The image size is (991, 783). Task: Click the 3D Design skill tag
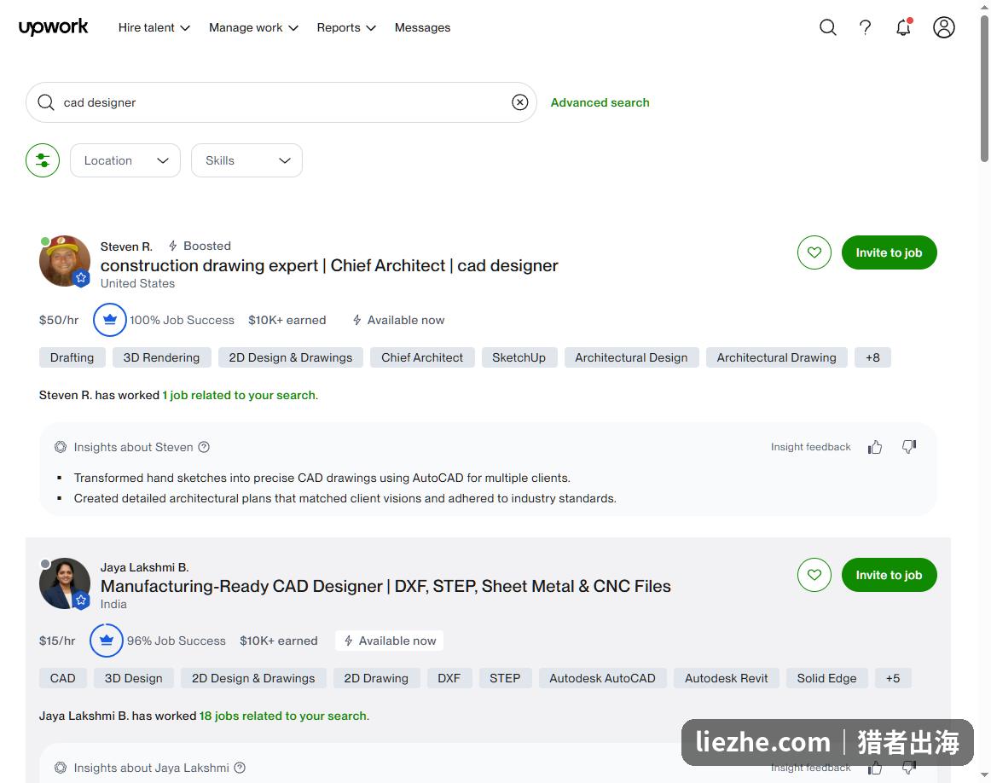click(x=133, y=678)
